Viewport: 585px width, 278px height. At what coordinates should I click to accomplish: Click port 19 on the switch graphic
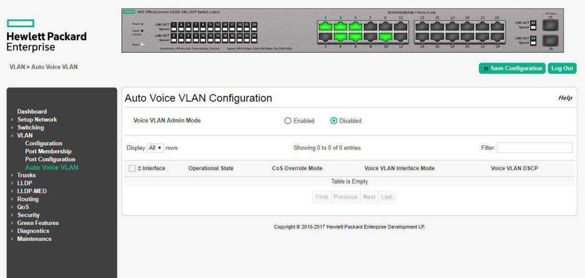[x=468, y=27]
